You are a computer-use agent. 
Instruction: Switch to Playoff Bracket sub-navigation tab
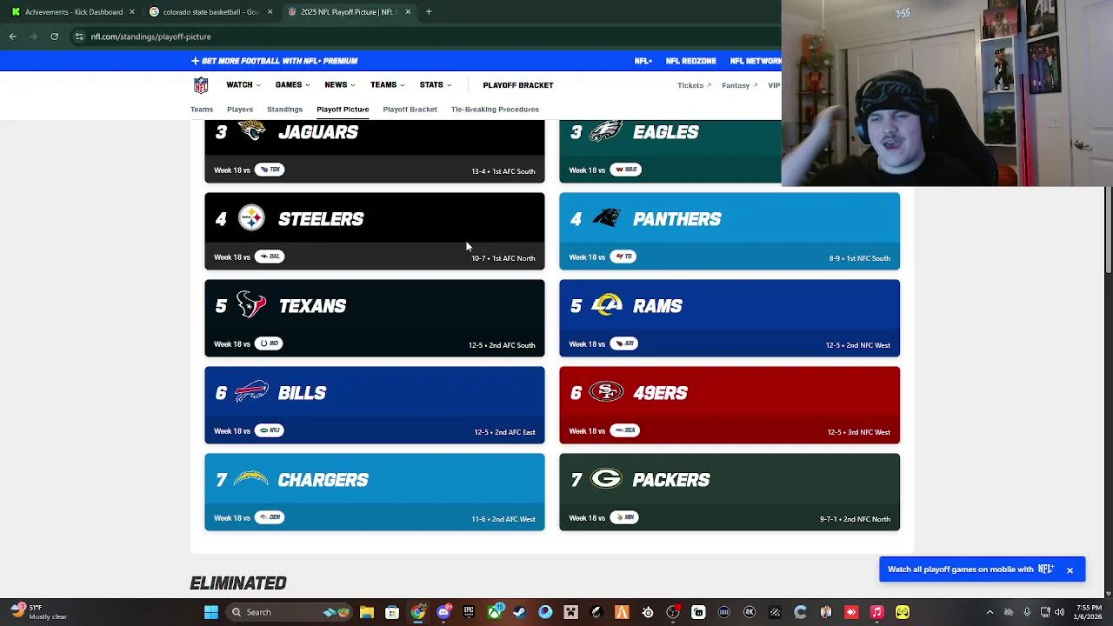(410, 110)
